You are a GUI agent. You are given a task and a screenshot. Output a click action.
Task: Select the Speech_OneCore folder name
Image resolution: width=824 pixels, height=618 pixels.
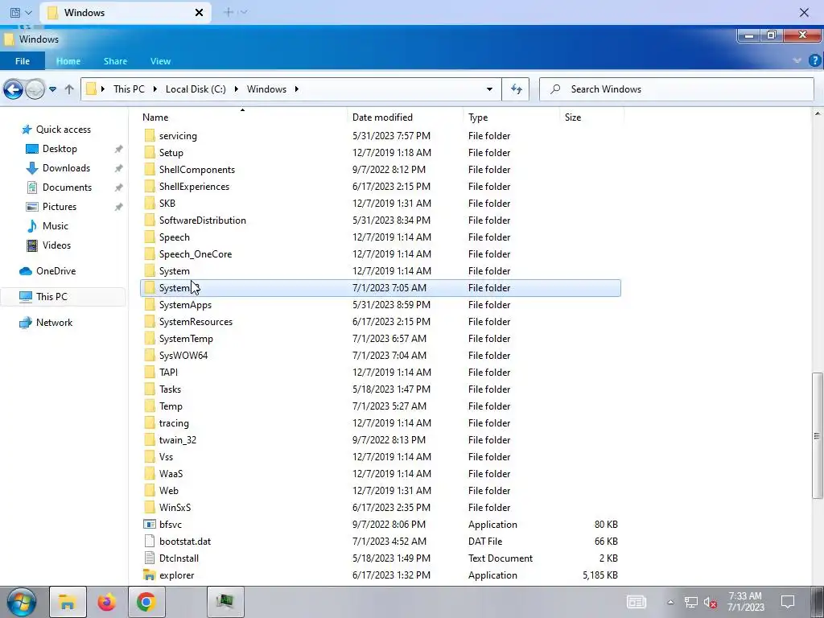coord(196,254)
